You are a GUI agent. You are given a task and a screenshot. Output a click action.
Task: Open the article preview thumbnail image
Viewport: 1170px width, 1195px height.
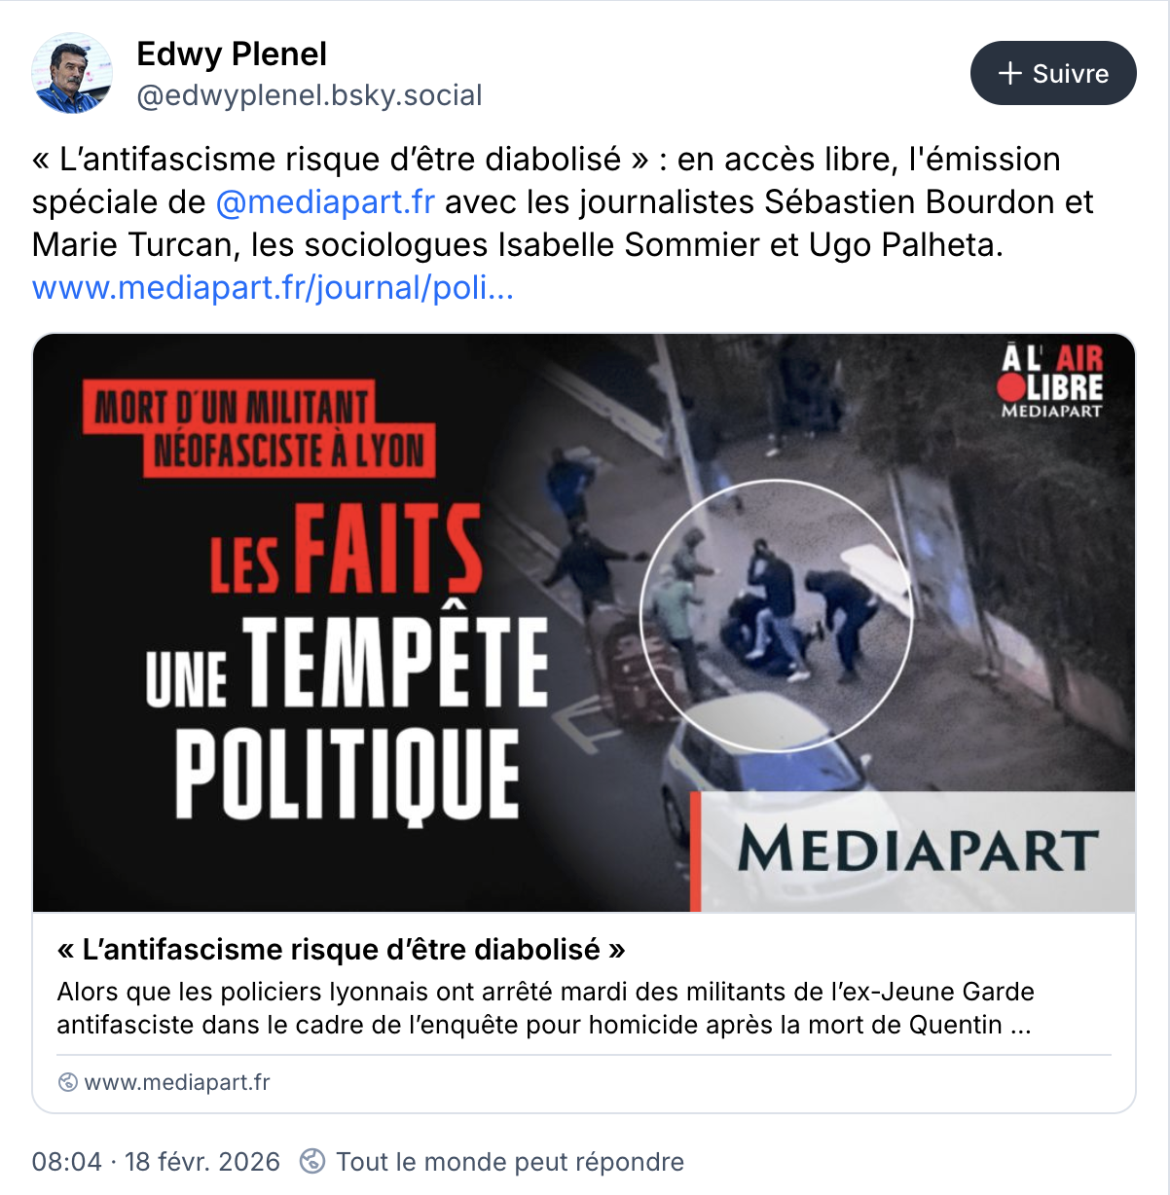click(x=584, y=623)
